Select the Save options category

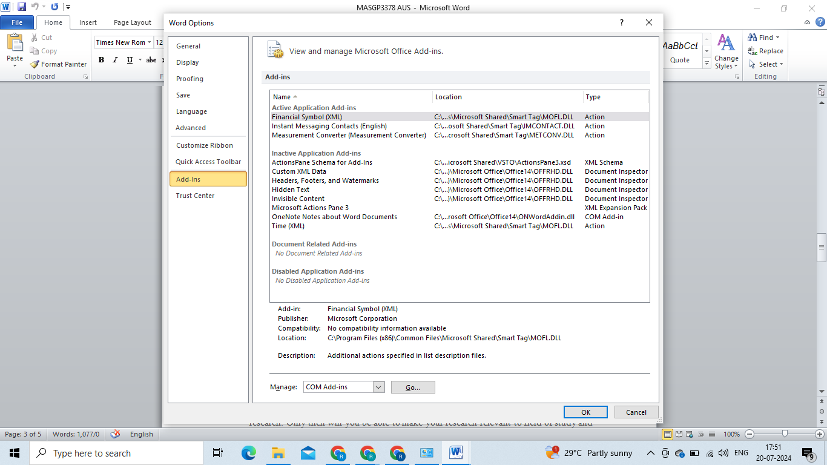(x=208, y=95)
